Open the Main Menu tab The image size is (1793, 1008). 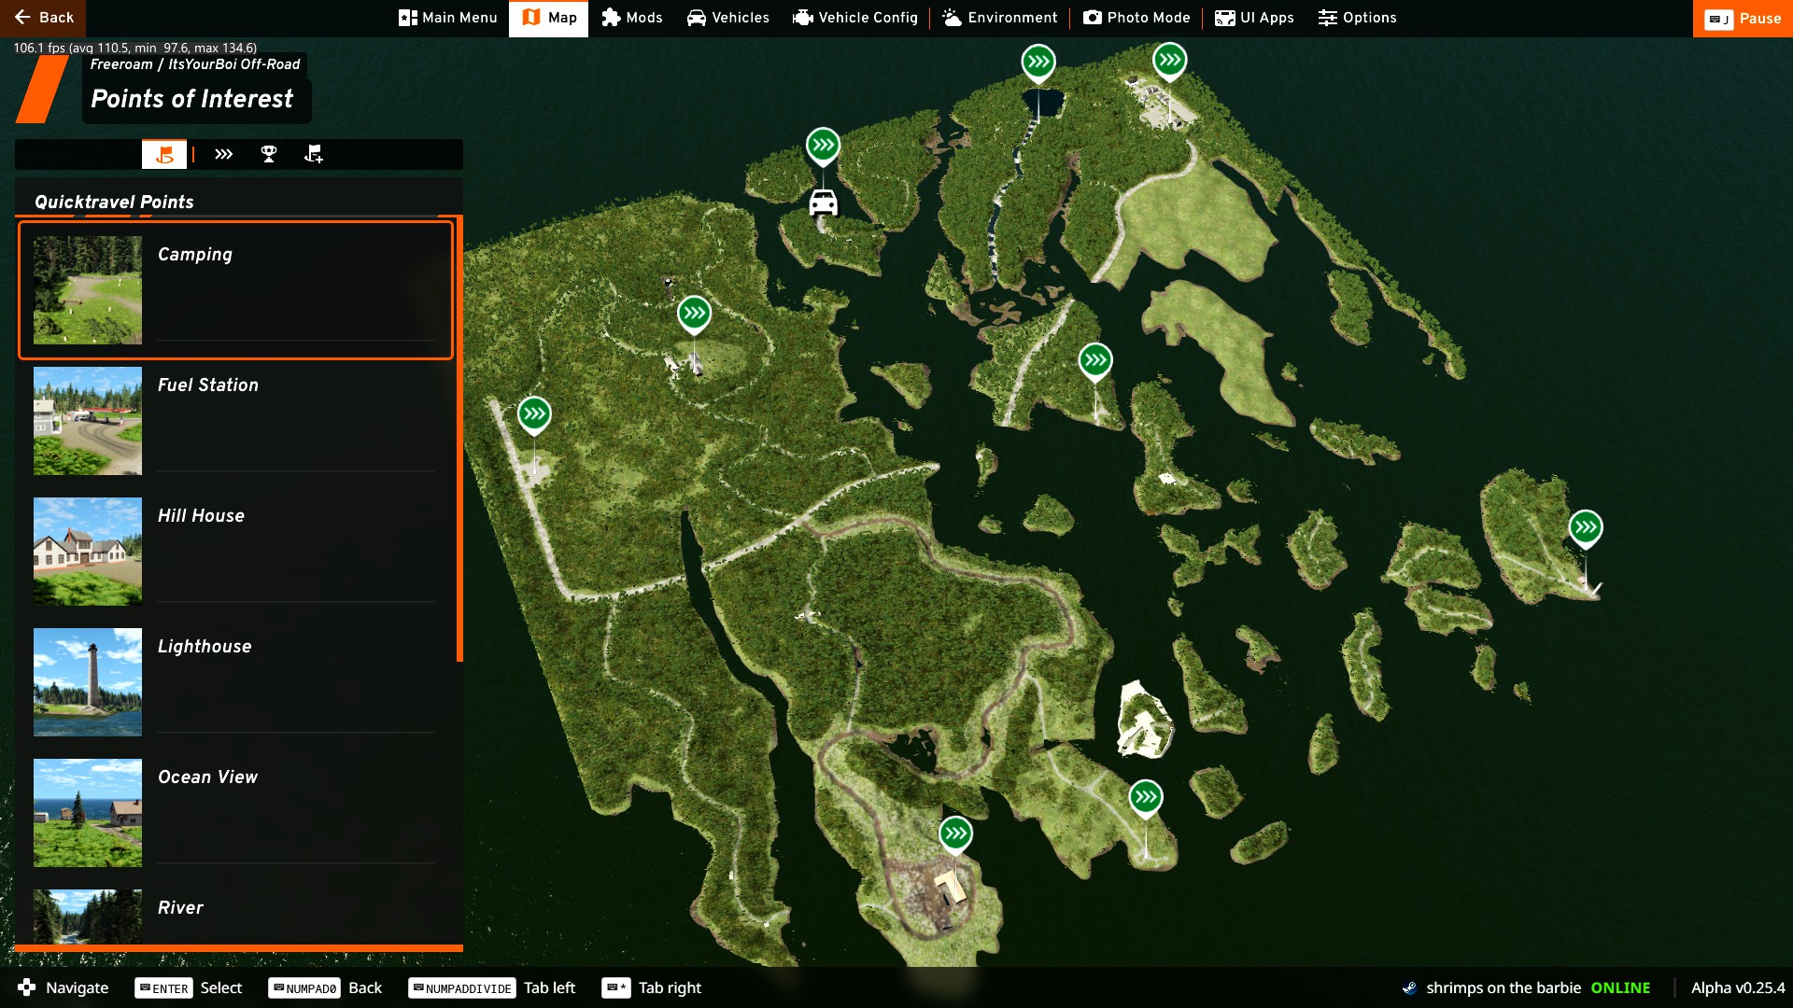click(x=448, y=18)
